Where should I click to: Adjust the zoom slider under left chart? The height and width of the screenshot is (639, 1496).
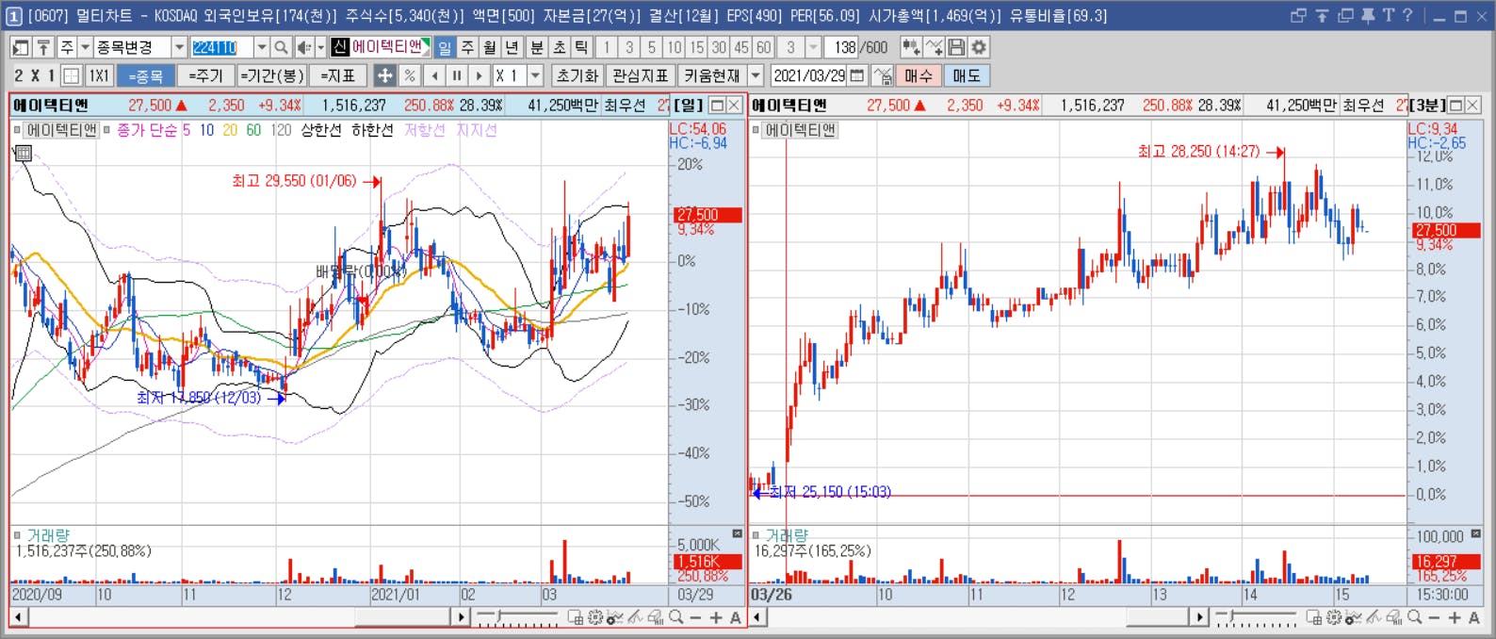click(x=517, y=618)
